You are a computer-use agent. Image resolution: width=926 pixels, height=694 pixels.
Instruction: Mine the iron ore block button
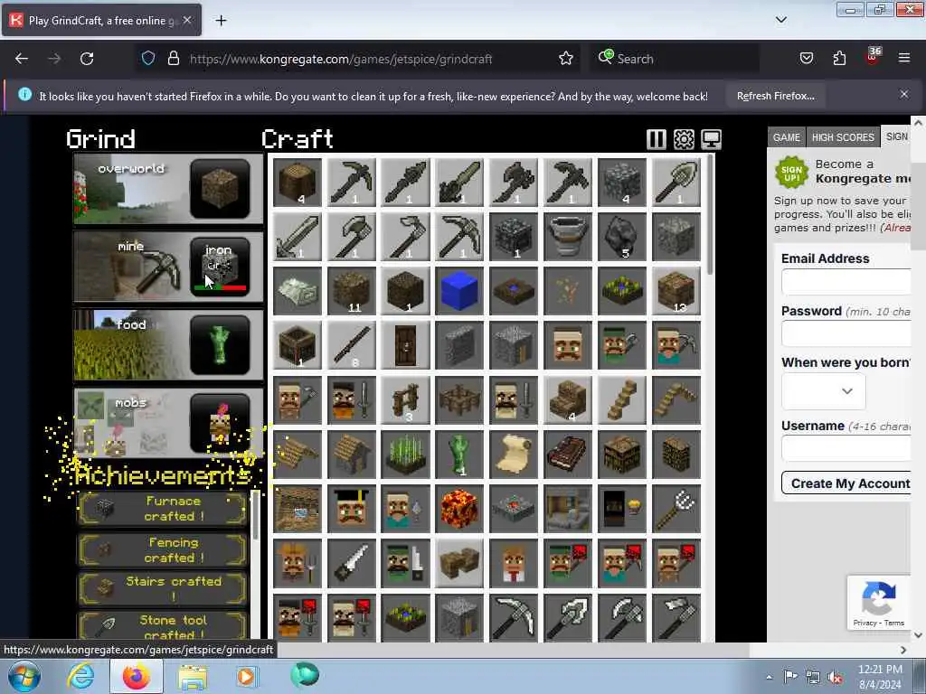tap(220, 267)
